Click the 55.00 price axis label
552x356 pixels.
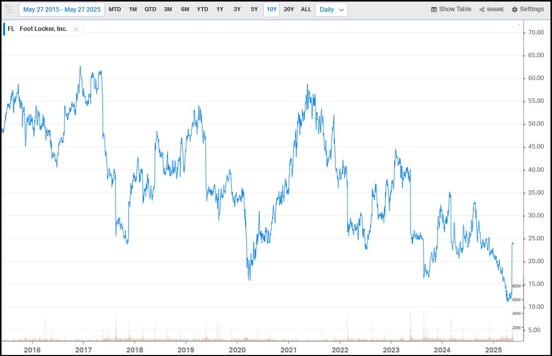(x=536, y=101)
